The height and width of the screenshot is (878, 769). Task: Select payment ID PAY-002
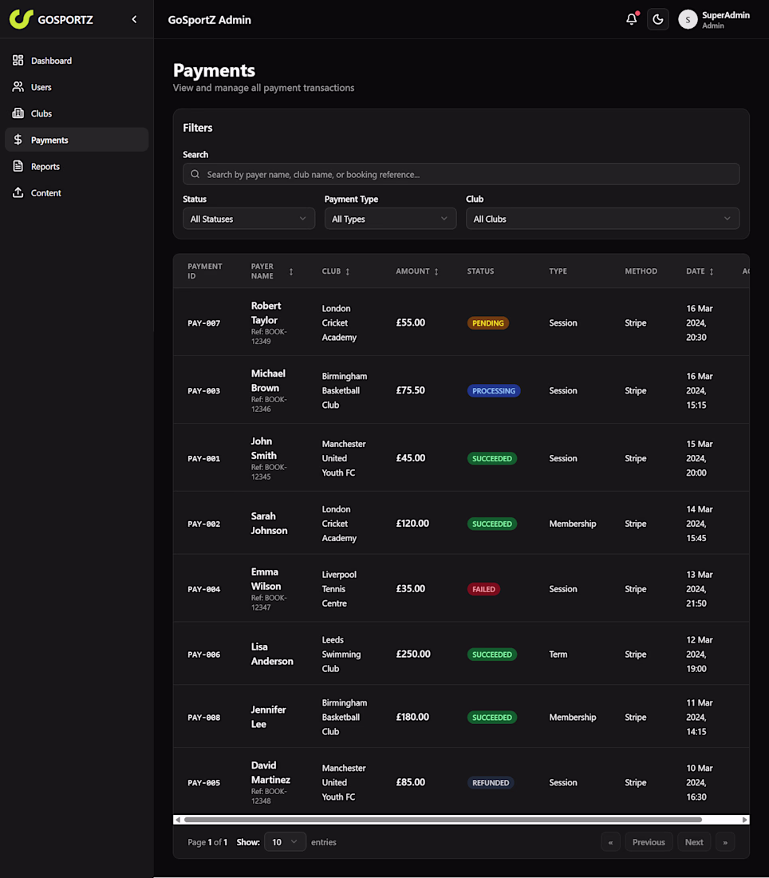[203, 524]
